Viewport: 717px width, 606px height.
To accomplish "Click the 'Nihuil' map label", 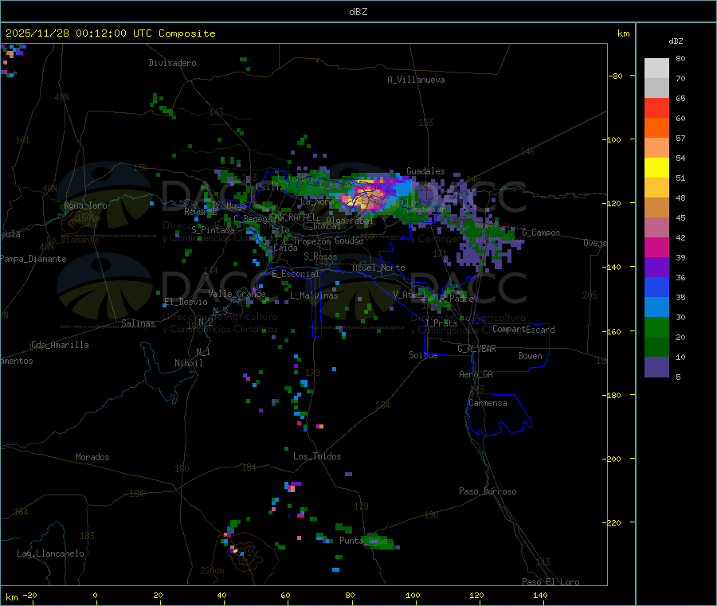I will [x=188, y=363].
